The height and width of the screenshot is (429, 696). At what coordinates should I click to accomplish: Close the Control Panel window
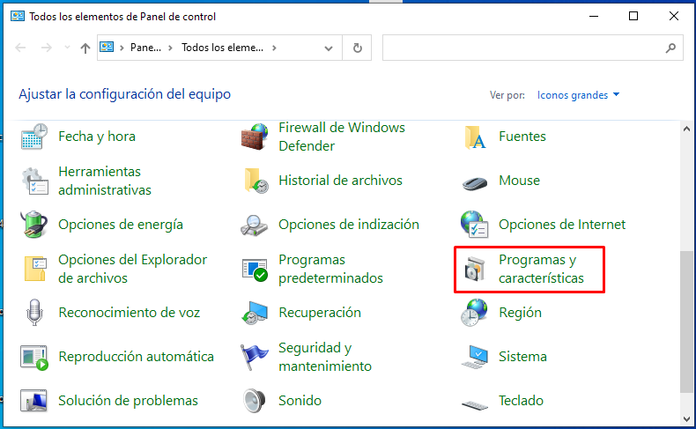pyautogui.click(x=673, y=17)
